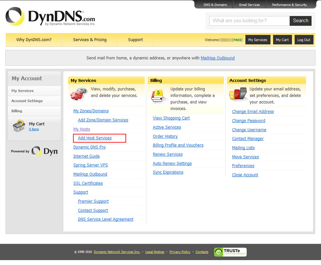Open the Performance & Security tab
The image size is (321, 265).
289,5
